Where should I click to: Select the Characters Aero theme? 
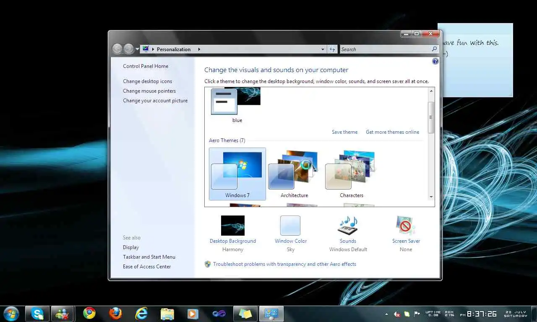pyautogui.click(x=352, y=174)
